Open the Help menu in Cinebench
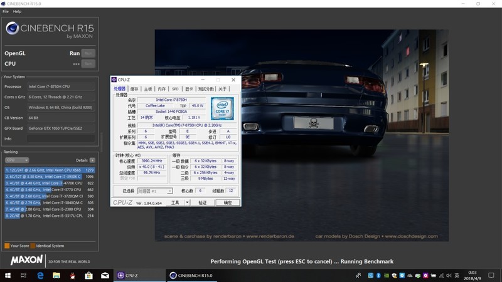The image size is (502, 282). coord(17,11)
